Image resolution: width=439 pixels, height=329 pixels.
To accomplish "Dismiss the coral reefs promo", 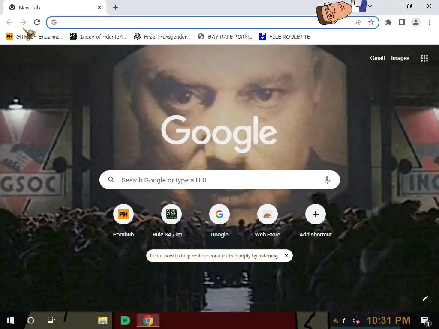I will [x=286, y=256].
